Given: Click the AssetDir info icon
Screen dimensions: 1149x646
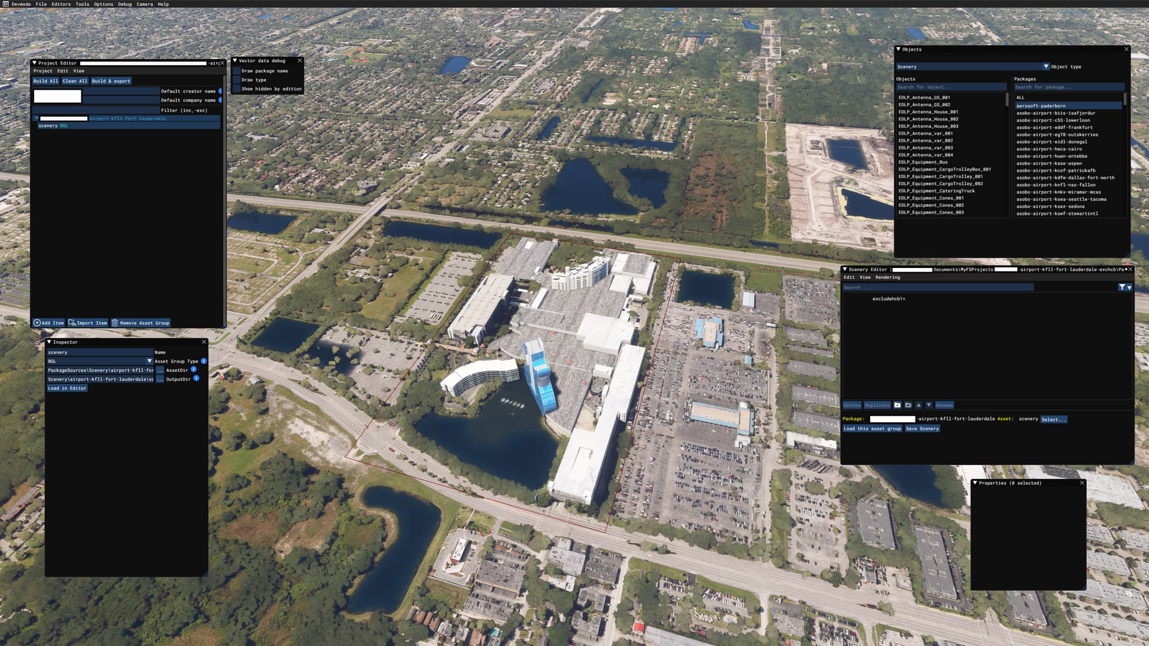Looking at the screenshot, I should pyautogui.click(x=193, y=370).
